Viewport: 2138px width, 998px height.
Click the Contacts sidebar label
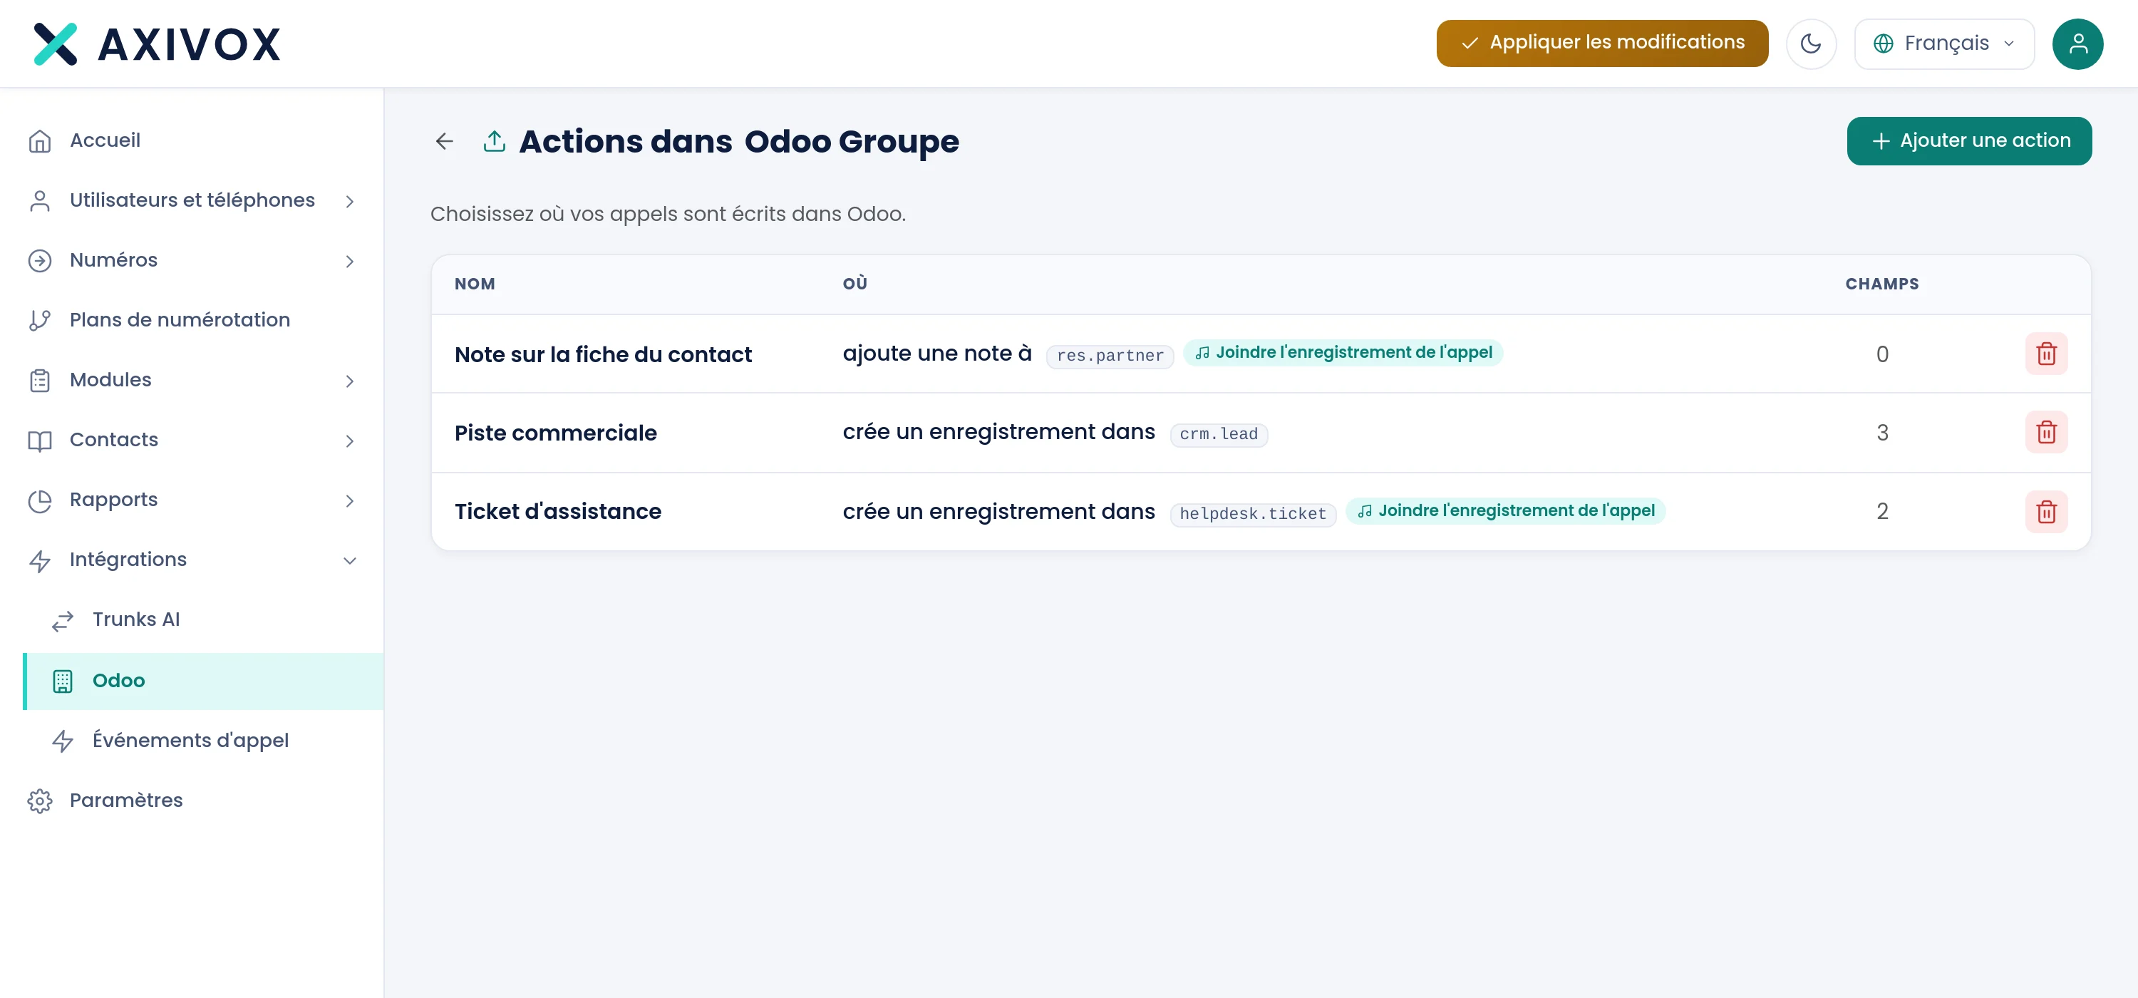(x=114, y=439)
